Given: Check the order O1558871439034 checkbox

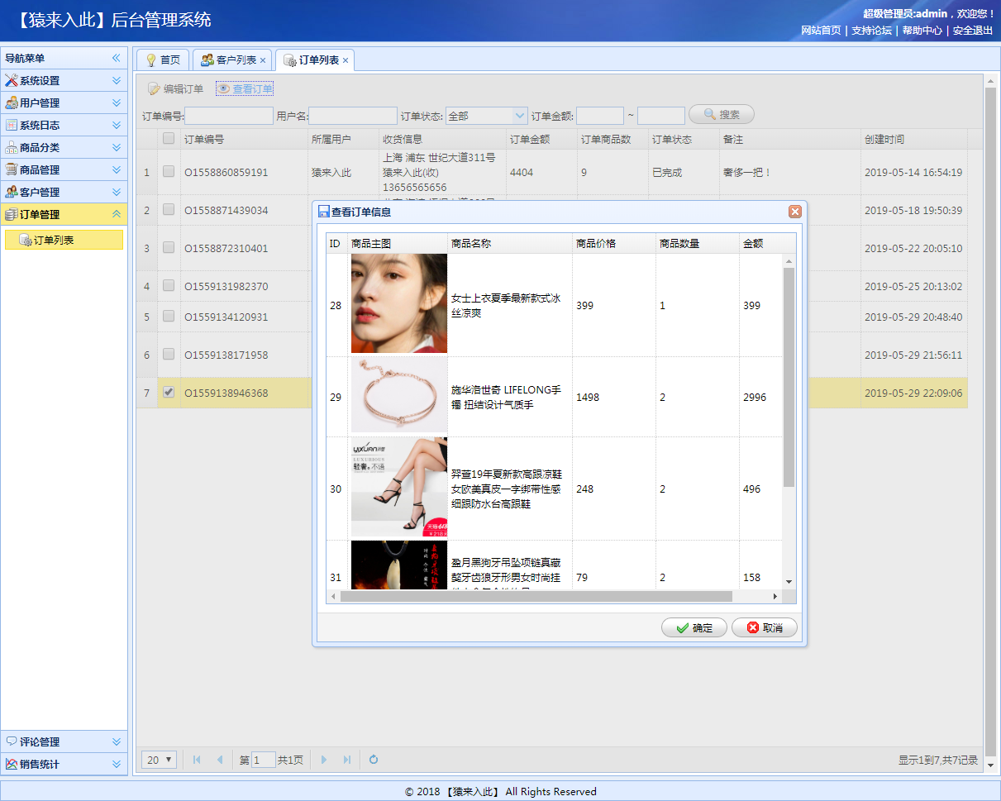Looking at the screenshot, I should pyautogui.click(x=169, y=210).
